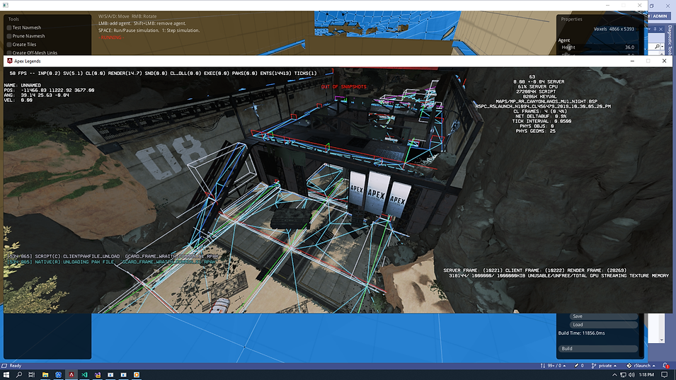The height and width of the screenshot is (380, 676).
Task: Open the 99+ / 0 unpushed commits indicator
Action: pos(553,365)
